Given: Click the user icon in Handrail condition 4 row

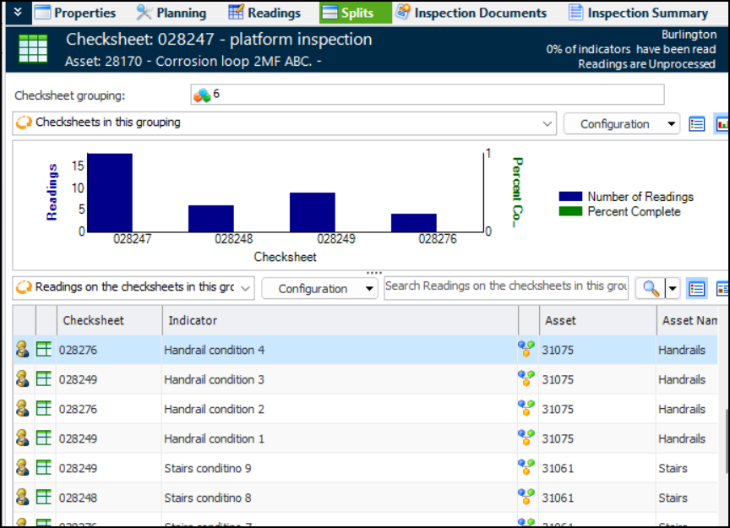Looking at the screenshot, I should 23,350.
